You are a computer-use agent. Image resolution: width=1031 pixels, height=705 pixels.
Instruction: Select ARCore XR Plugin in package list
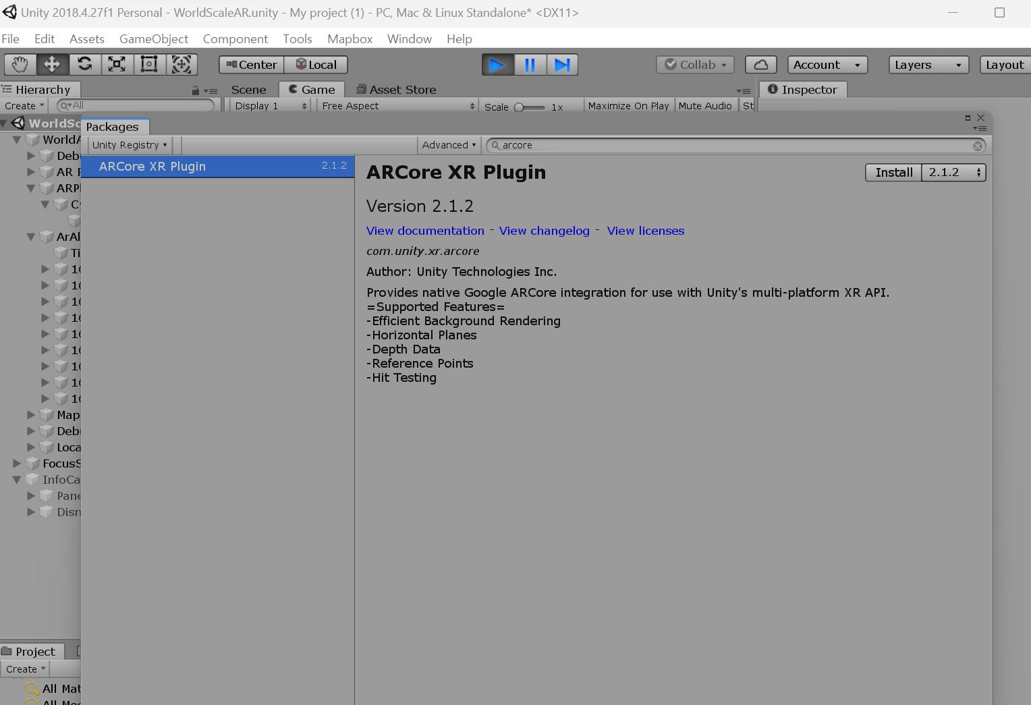pyautogui.click(x=217, y=167)
